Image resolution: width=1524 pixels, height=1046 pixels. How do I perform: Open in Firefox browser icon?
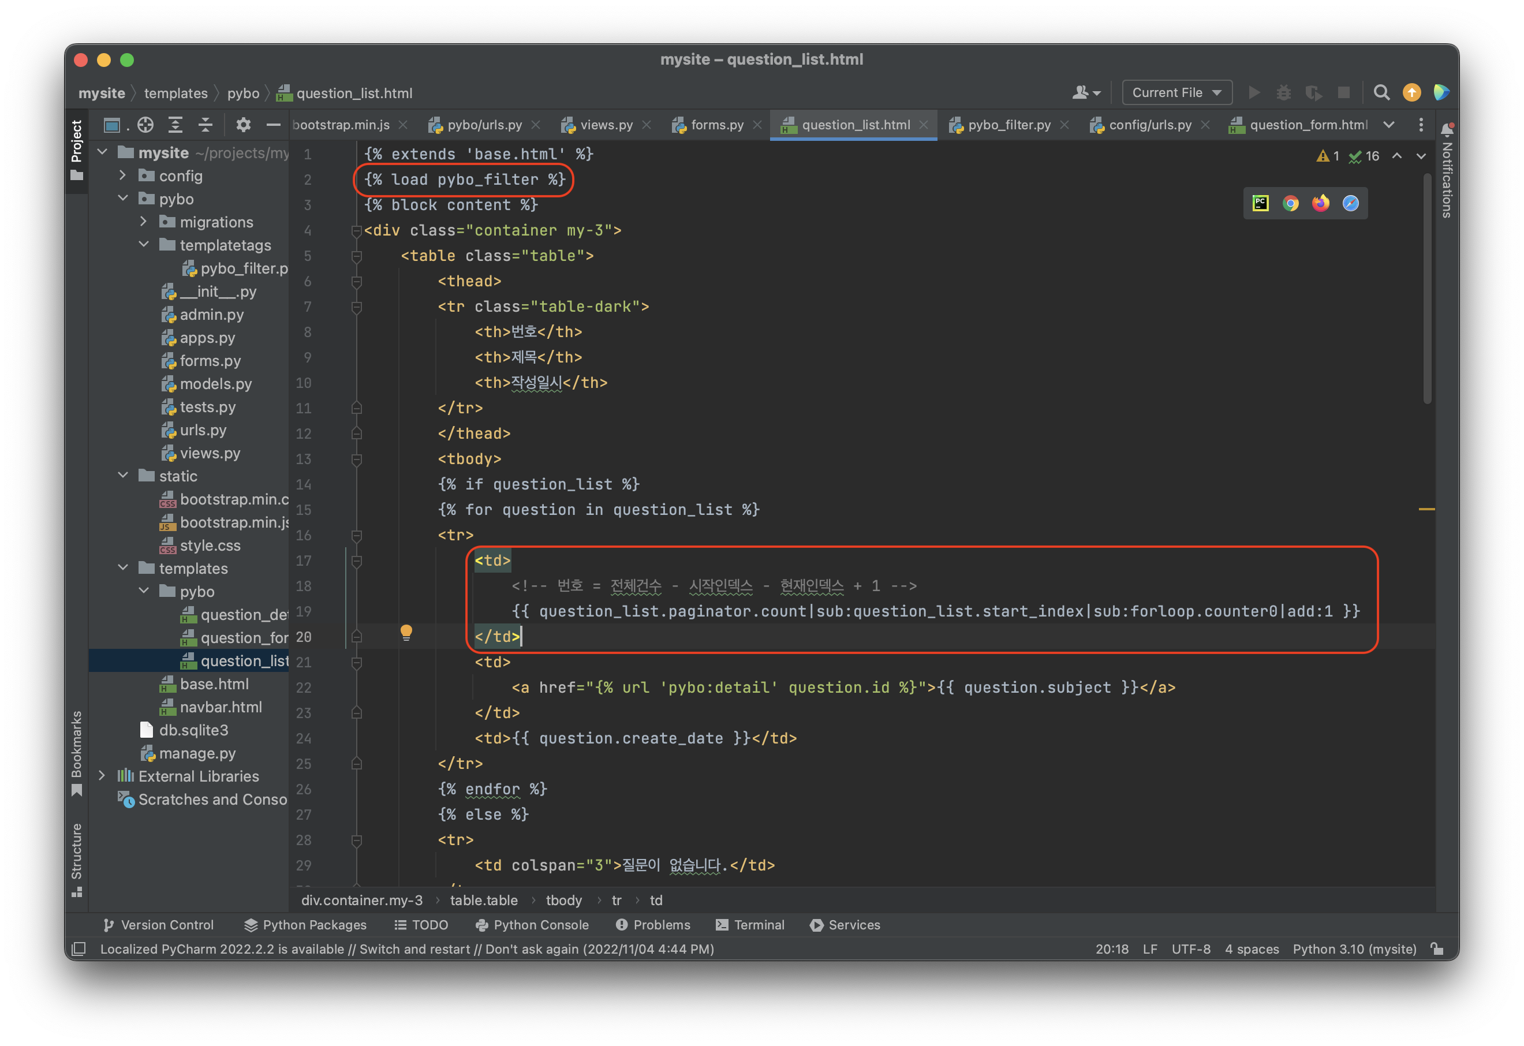tap(1320, 203)
